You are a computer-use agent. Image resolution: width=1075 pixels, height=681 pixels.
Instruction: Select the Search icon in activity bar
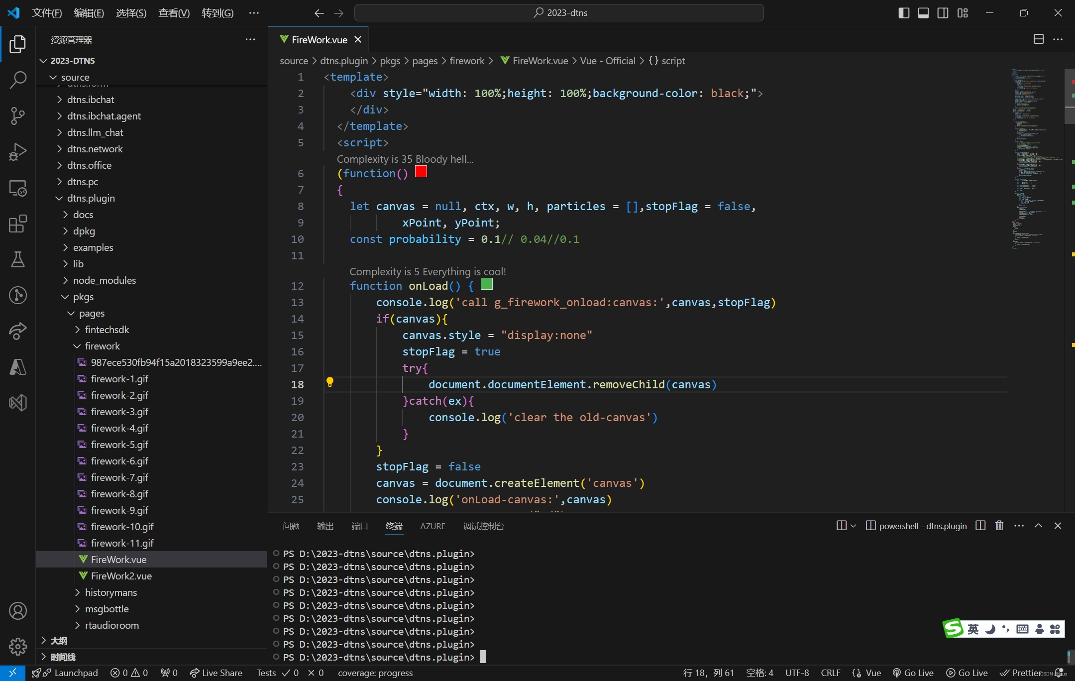tap(18, 79)
